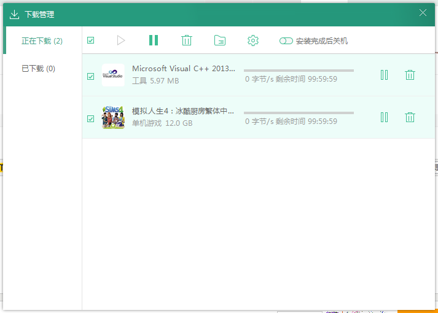
Task: Delete the 模拟人生4 download
Action: (410, 117)
